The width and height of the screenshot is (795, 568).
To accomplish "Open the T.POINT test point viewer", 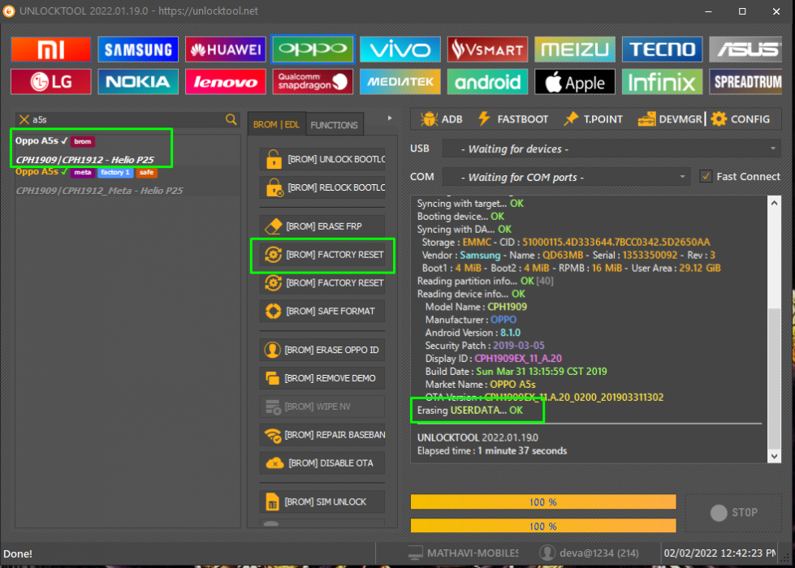I will pos(594,119).
